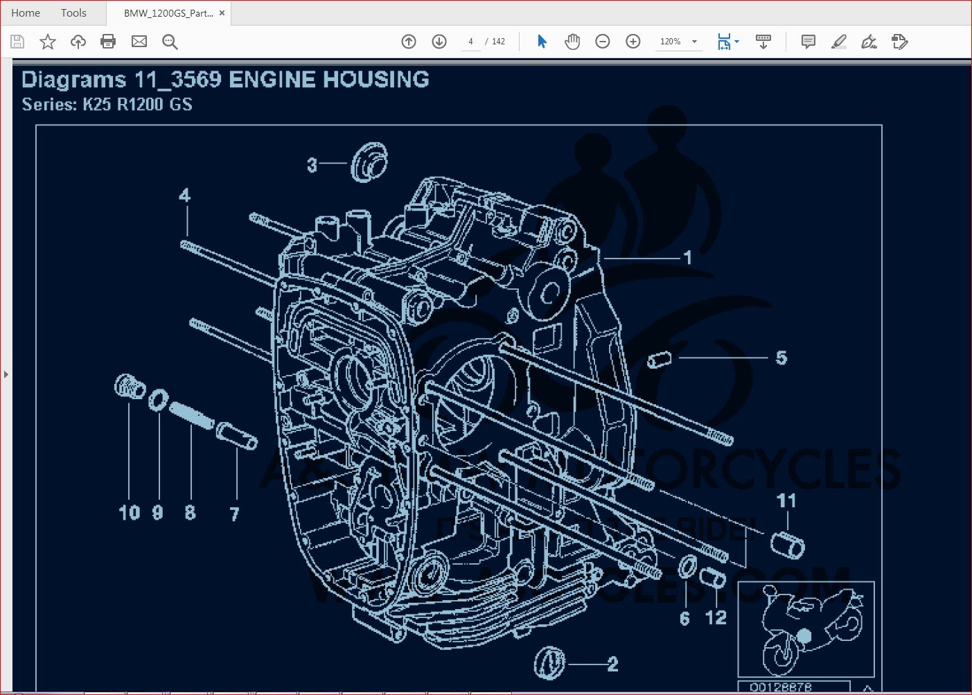Image resolution: width=972 pixels, height=695 pixels.
Task: Send the file by email via the envelope icon
Action: (x=139, y=42)
